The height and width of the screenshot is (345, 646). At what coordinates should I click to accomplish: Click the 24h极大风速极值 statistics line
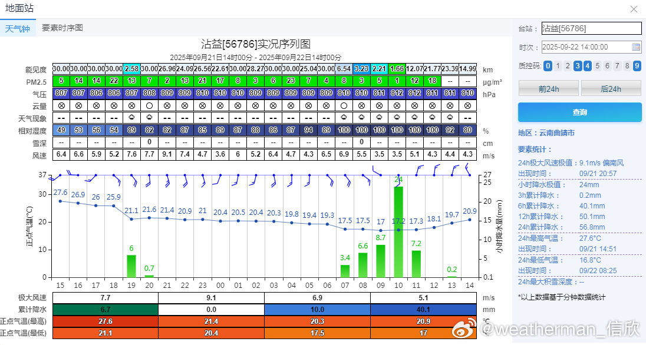571,163
